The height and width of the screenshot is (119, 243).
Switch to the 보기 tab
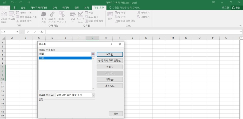coord(86,8)
